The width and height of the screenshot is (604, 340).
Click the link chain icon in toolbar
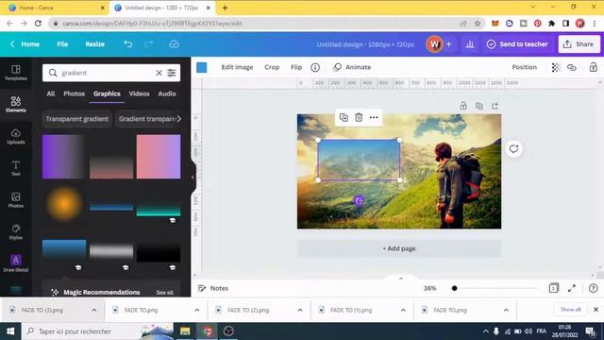coord(572,67)
